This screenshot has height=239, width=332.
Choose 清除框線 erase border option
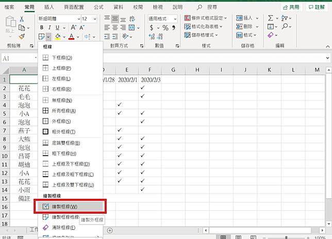(70, 228)
